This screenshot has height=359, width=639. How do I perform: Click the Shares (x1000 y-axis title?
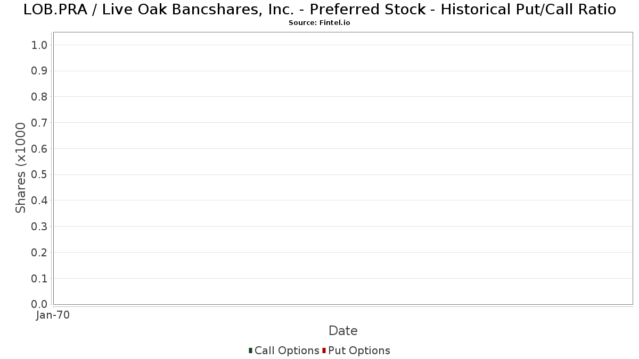(x=21, y=168)
